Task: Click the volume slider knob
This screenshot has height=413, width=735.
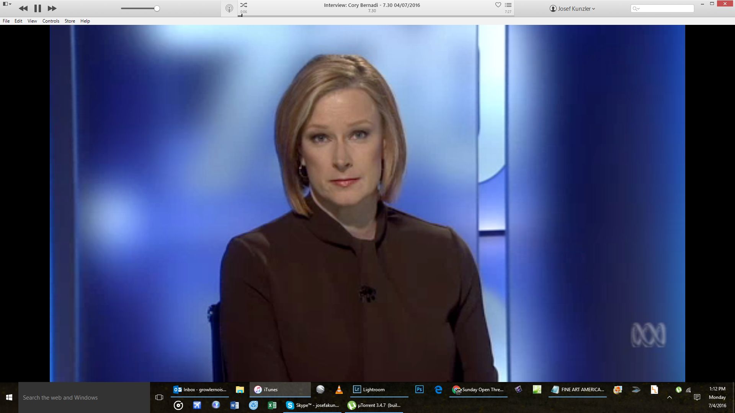Action: click(157, 8)
